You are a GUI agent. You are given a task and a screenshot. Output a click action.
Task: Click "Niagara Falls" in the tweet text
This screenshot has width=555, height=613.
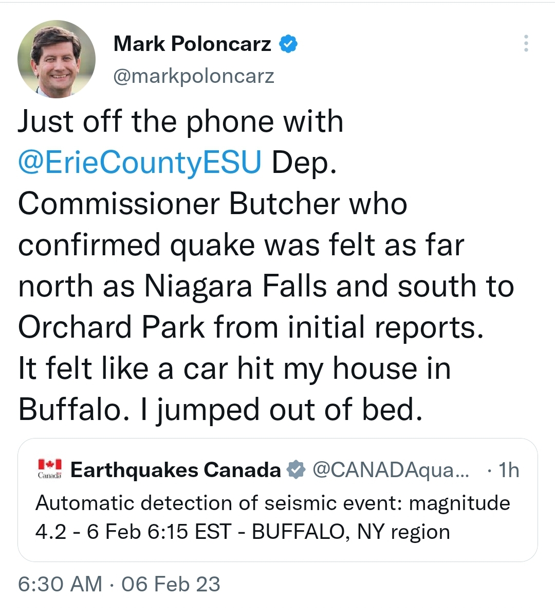(x=235, y=286)
